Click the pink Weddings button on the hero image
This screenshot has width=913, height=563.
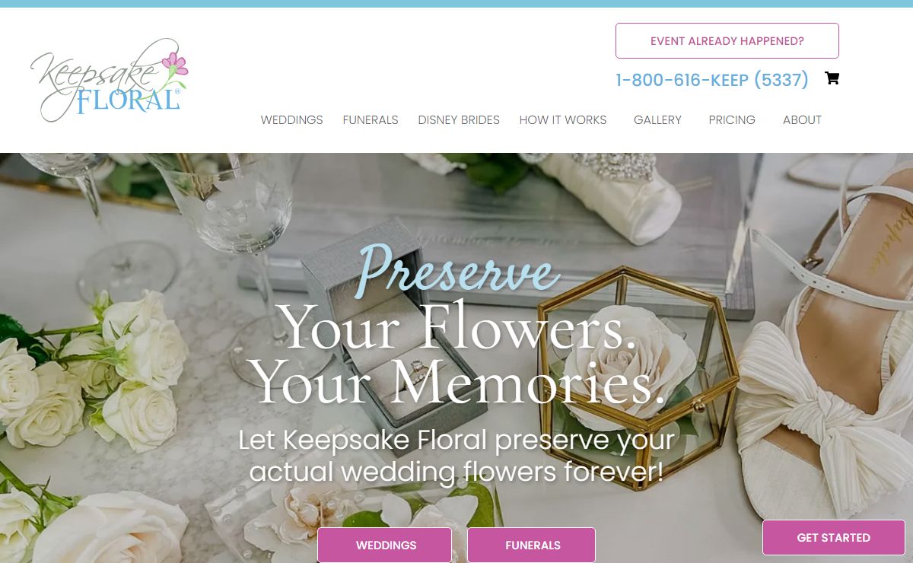pyautogui.click(x=385, y=545)
